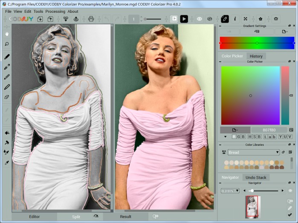This screenshot has width=298, height=223.
Task: Toggle the dotted mask preview icon
Action: (210, 19)
